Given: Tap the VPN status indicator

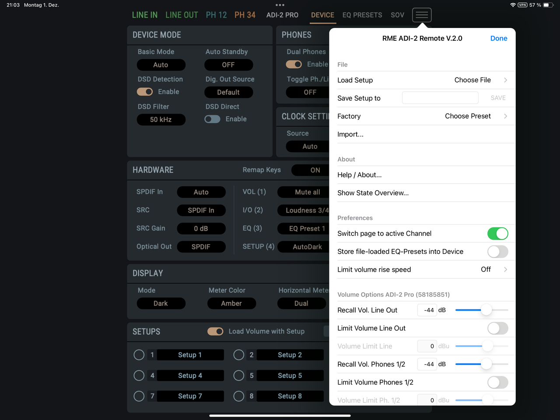Looking at the screenshot, I should 522,5.
